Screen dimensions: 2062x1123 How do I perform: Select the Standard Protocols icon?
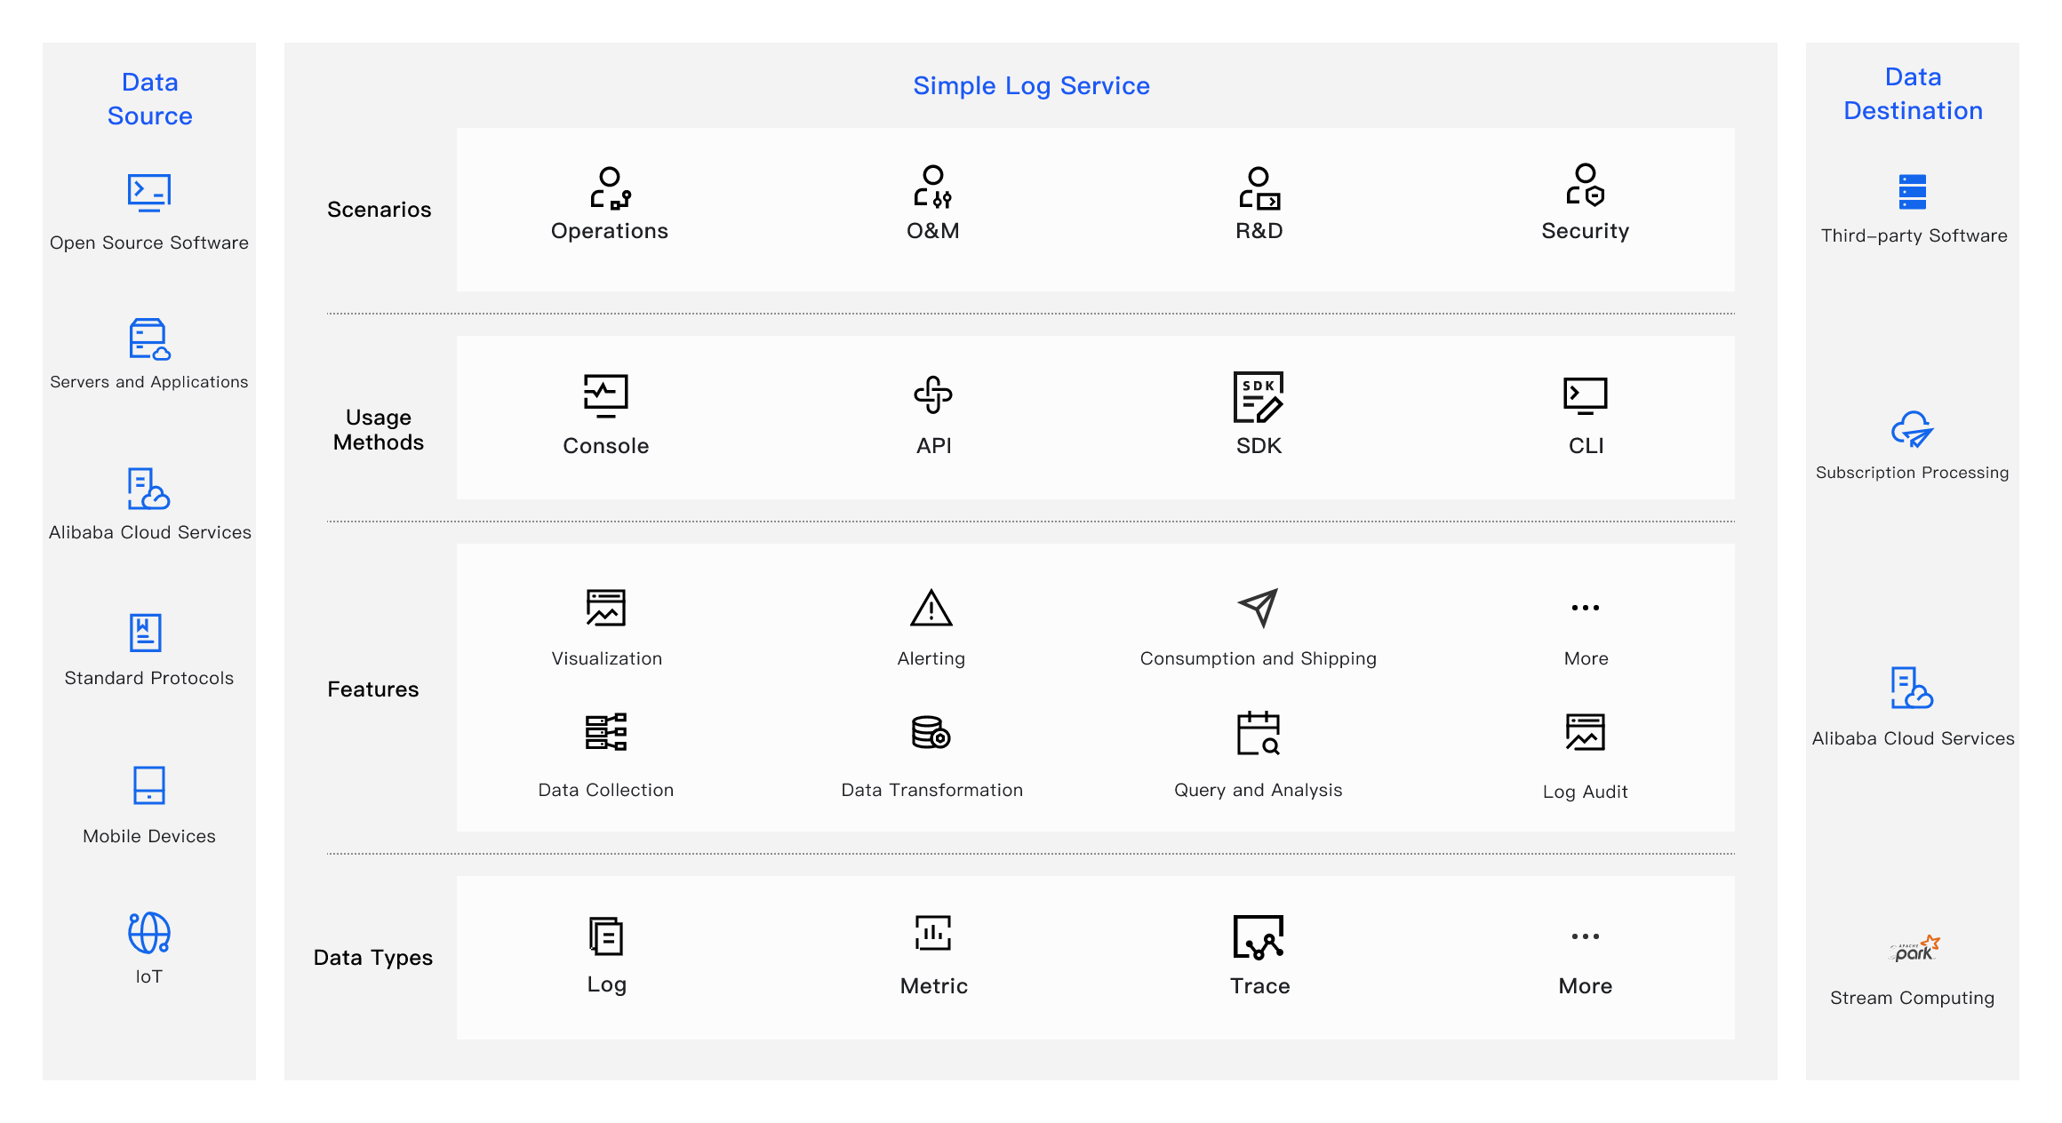tap(146, 633)
